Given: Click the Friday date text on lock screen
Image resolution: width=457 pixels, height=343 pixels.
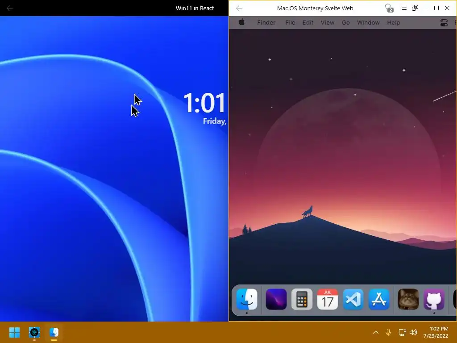Looking at the screenshot, I should pyautogui.click(x=215, y=121).
